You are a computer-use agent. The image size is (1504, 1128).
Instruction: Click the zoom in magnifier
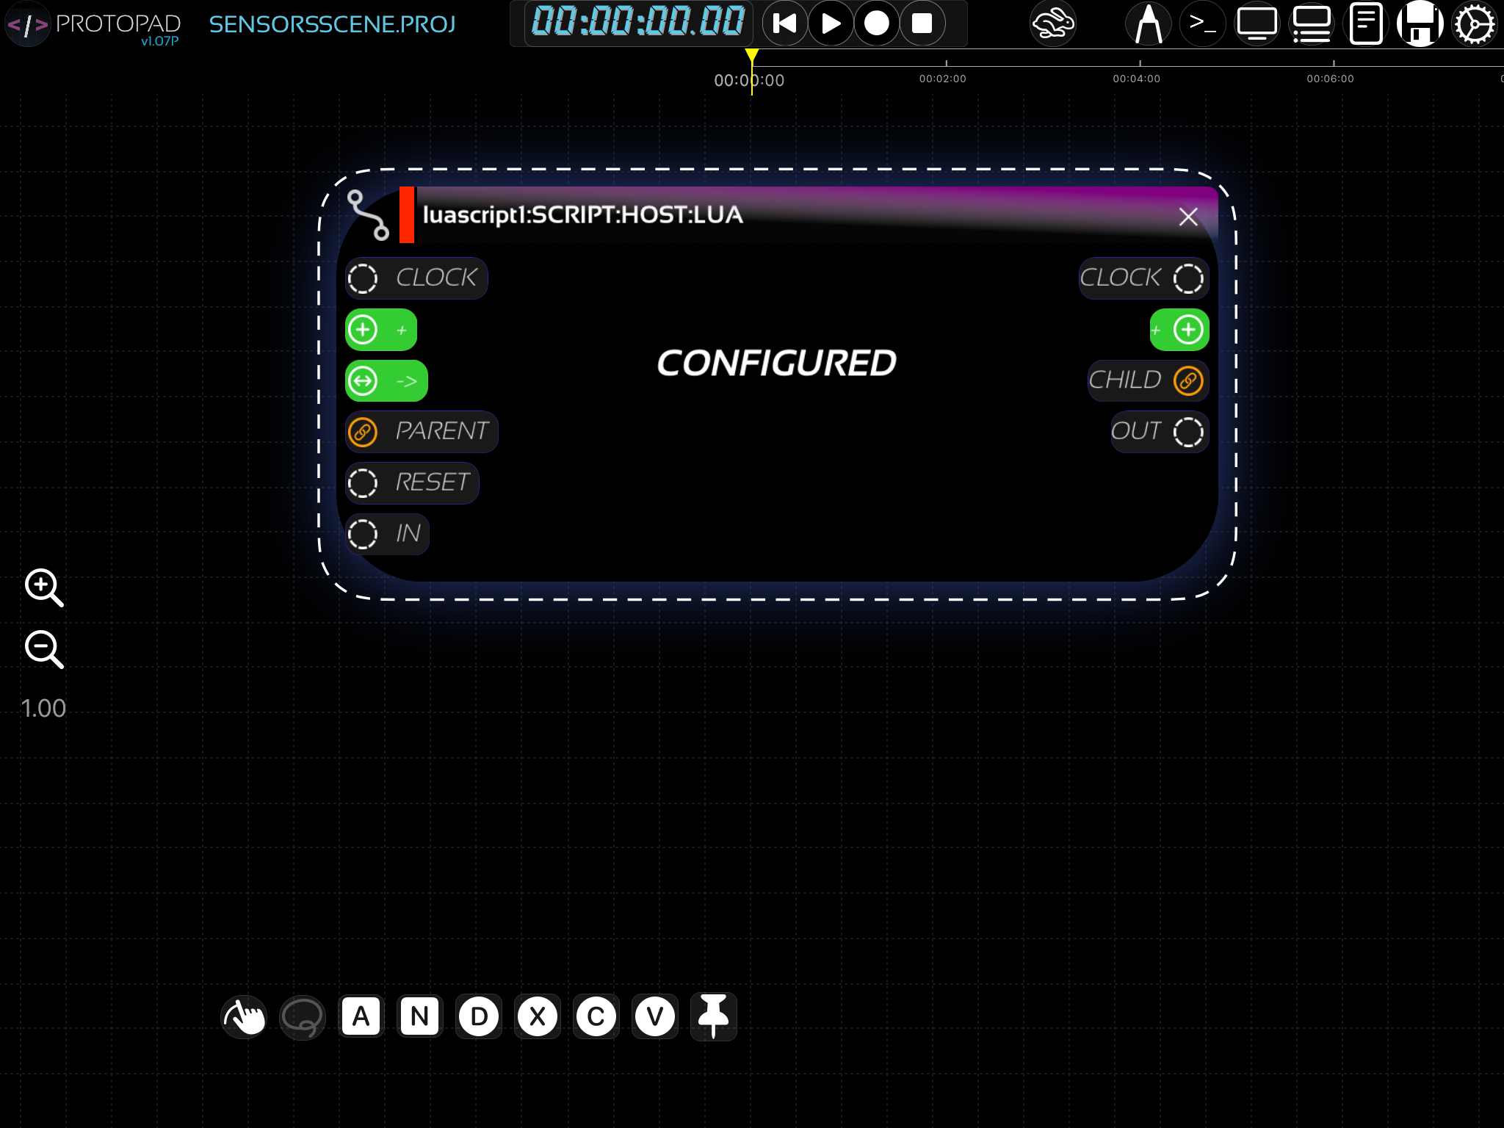[x=43, y=587]
